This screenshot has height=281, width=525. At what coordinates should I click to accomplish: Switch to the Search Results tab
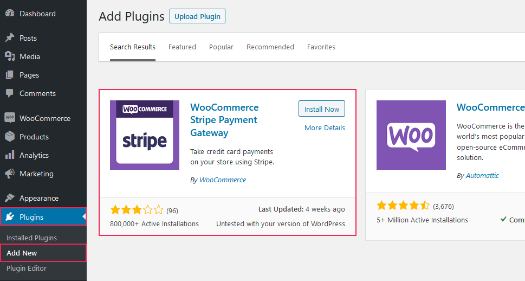(133, 47)
